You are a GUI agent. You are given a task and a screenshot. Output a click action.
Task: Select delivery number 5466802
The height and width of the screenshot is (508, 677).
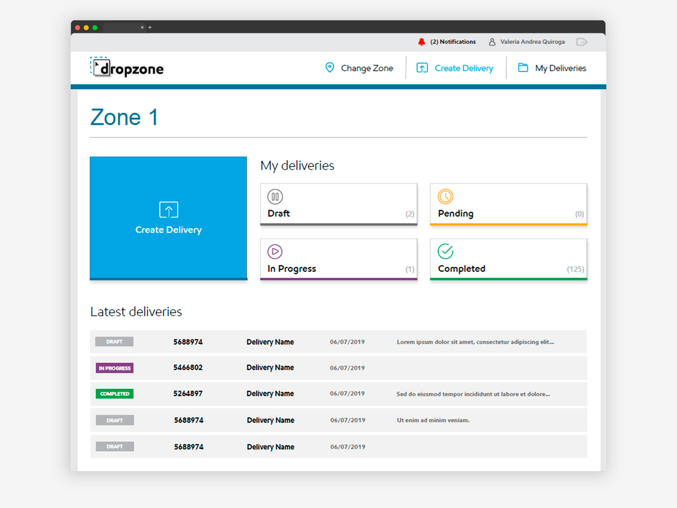188,367
